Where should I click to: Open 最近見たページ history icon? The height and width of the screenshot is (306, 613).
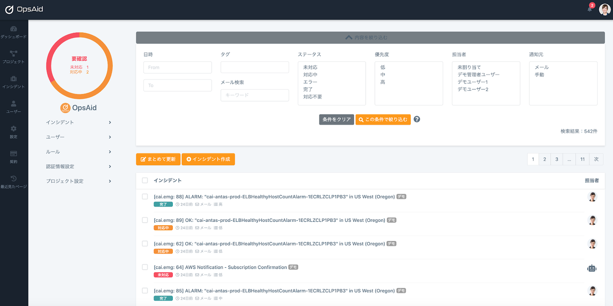pyautogui.click(x=14, y=182)
